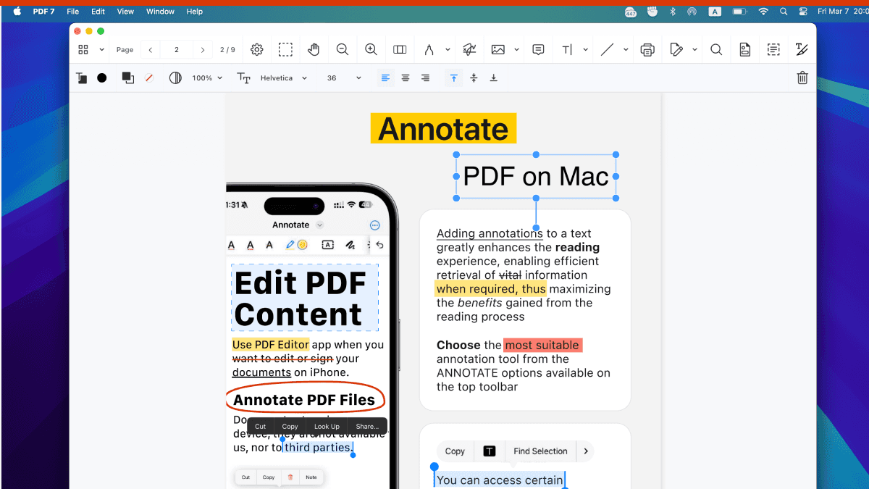The width and height of the screenshot is (869, 489).
Task: Delete annotation with the trash icon
Action: pos(802,78)
